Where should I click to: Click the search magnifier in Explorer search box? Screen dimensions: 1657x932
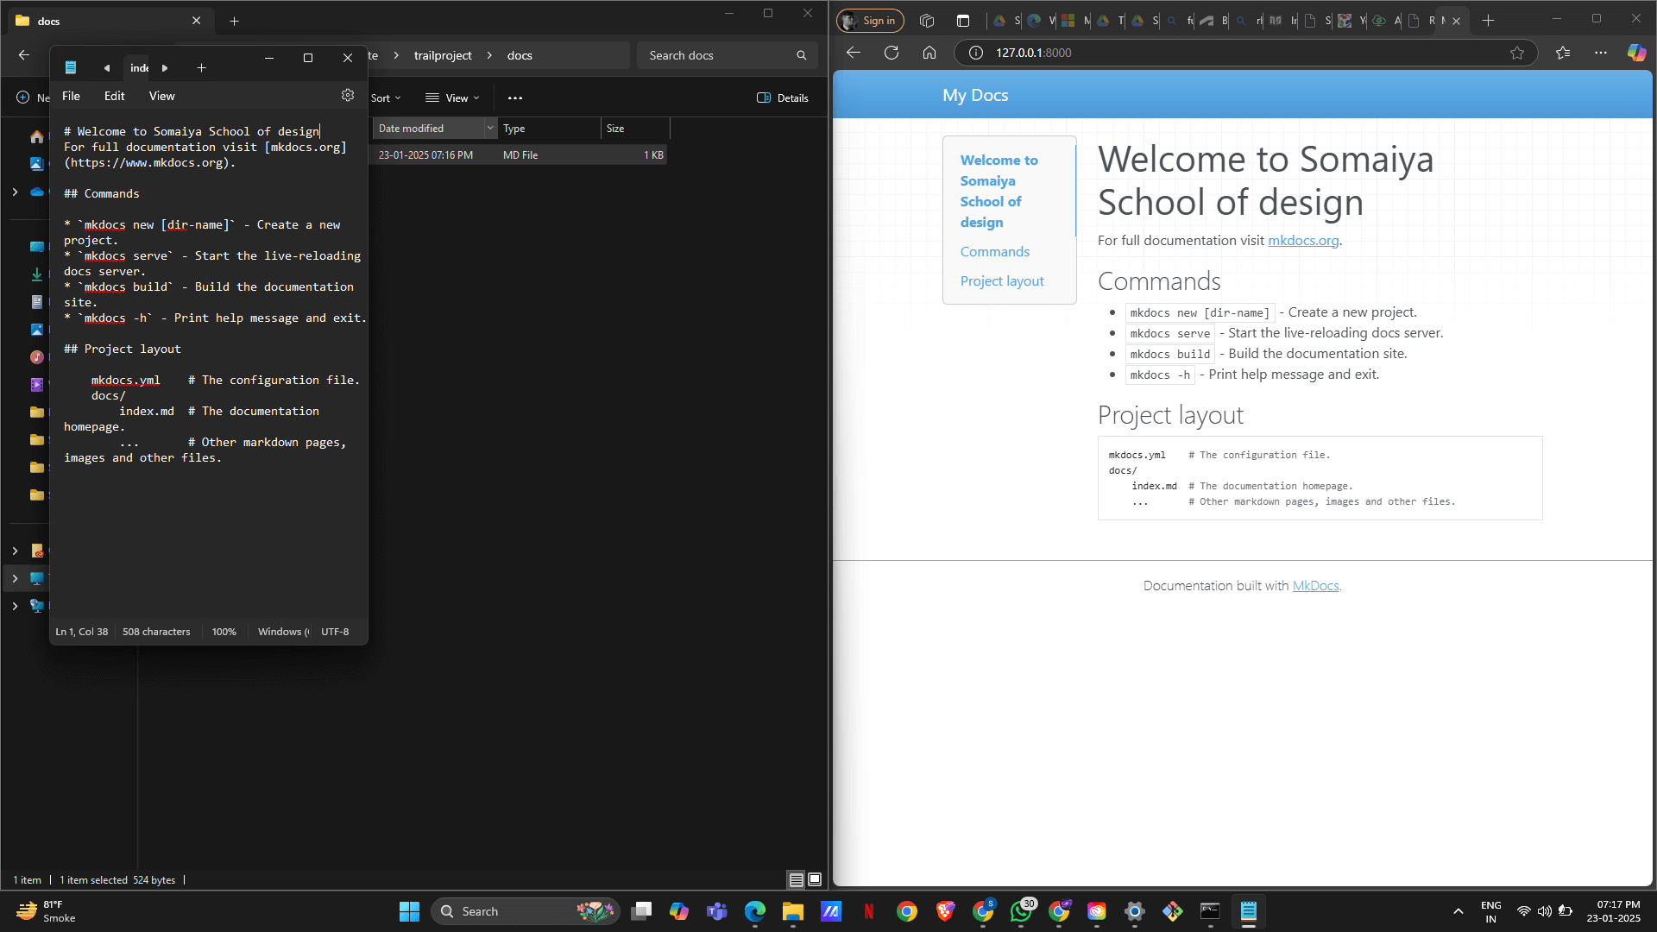tap(801, 55)
